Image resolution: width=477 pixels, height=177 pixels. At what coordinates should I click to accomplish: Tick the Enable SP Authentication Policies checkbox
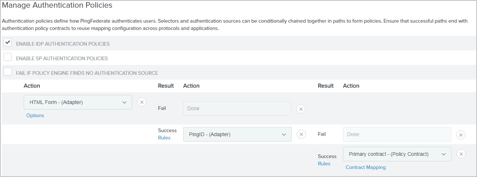tap(8, 57)
